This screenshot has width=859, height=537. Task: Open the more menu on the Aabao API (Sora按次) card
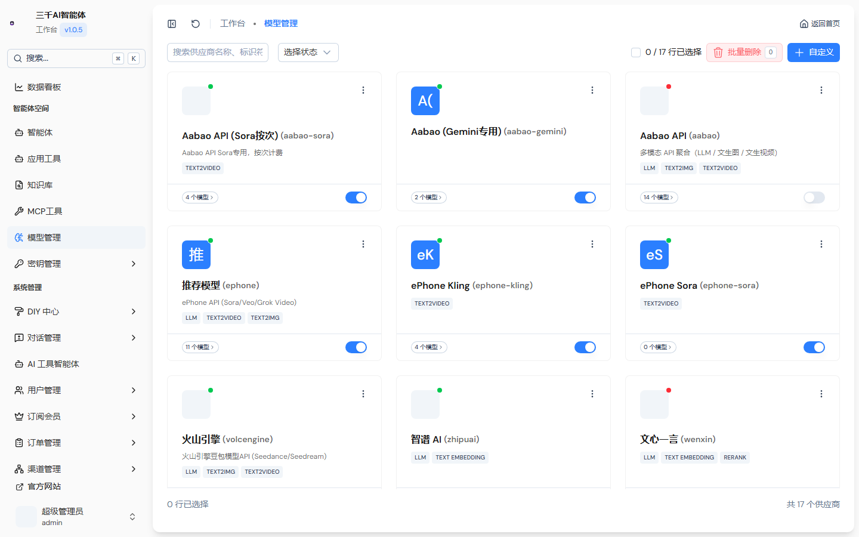pyautogui.click(x=363, y=90)
